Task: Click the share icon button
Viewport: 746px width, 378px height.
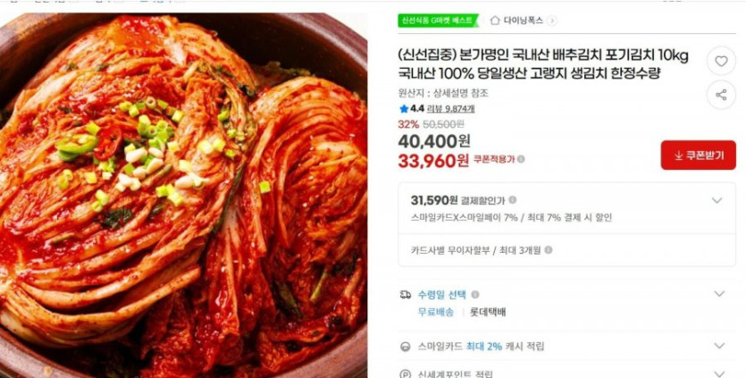Action: point(721,95)
